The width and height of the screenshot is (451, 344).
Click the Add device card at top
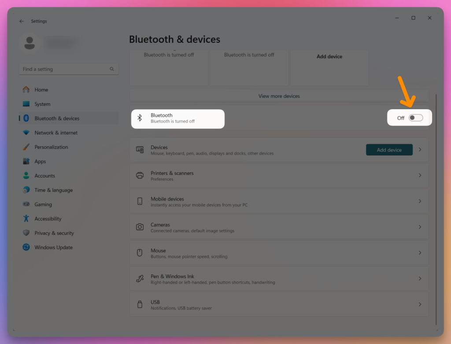pyautogui.click(x=329, y=67)
